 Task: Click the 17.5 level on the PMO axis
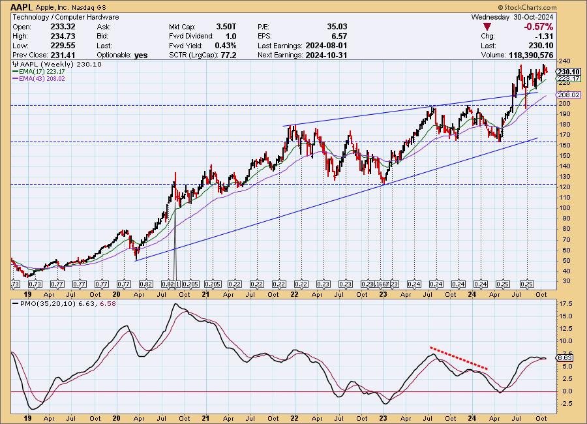point(565,304)
